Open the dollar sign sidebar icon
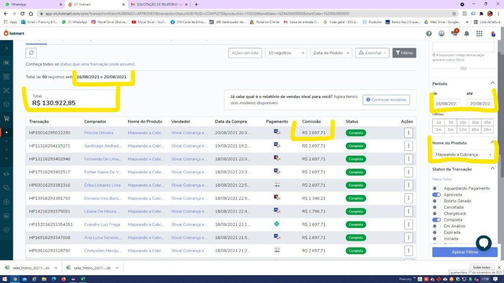Viewport: 504px width, 283px height. click(6, 202)
